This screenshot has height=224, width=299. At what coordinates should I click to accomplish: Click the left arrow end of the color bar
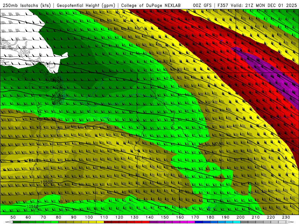(x=9, y=222)
